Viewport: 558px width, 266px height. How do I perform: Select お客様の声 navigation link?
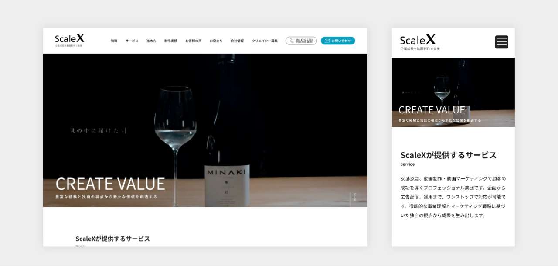pyautogui.click(x=193, y=41)
